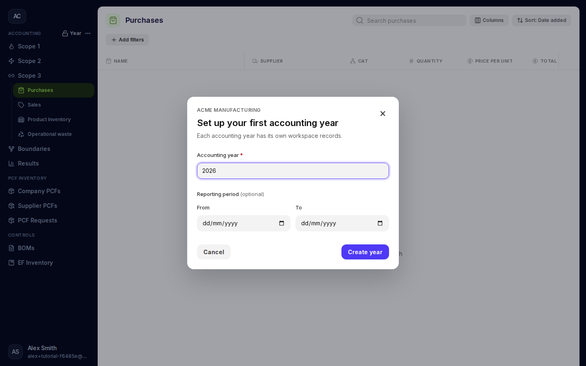Viewport: 586px width, 366px height.
Task: Open Product Inventory page
Action: 54,120
